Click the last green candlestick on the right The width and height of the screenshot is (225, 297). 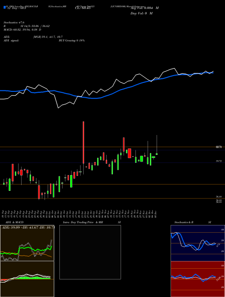tap(157, 154)
